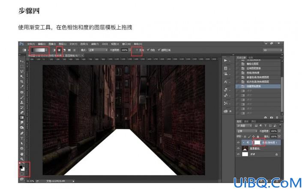Select the Magic Wand tool

22,77
